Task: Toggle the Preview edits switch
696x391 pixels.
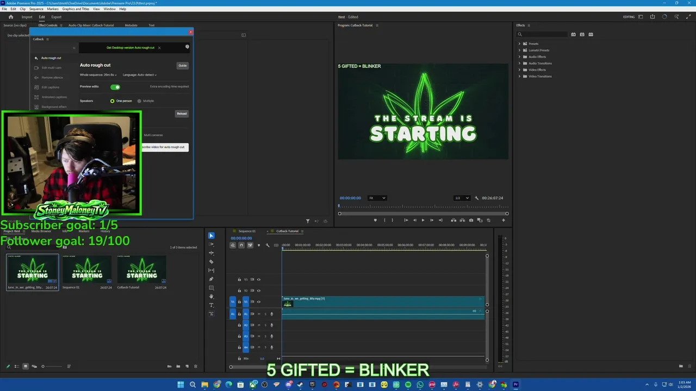Action: coord(115,87)
